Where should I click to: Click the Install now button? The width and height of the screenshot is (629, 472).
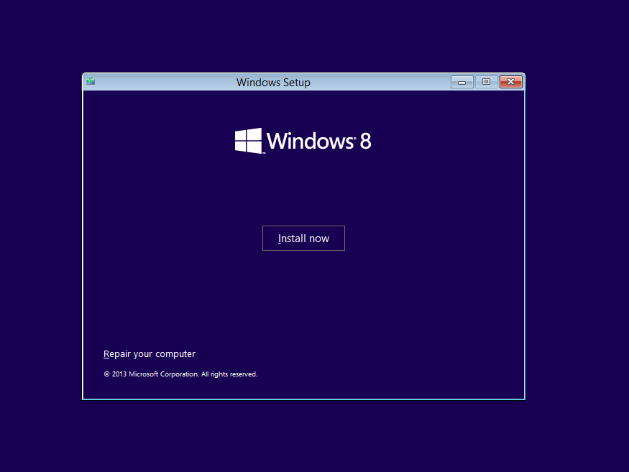(x=303, y=239)
